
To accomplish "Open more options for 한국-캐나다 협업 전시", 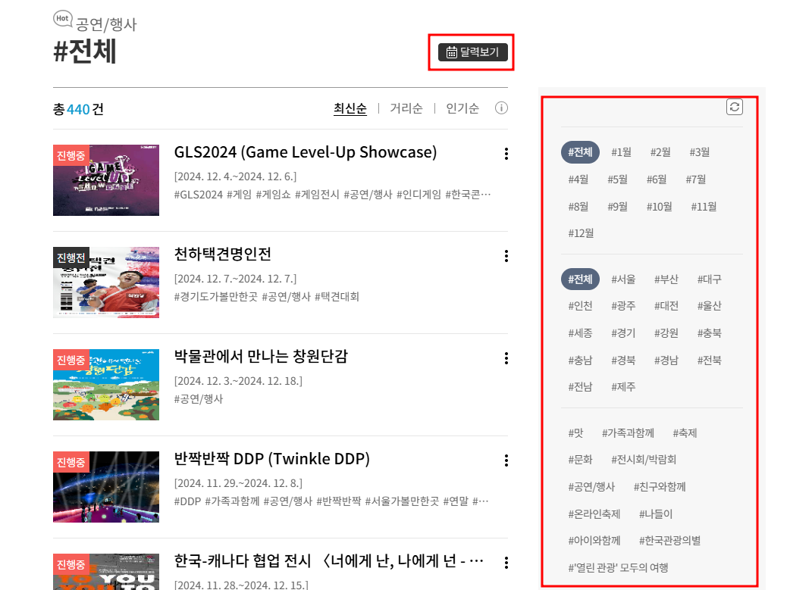I will click(506, 563).
